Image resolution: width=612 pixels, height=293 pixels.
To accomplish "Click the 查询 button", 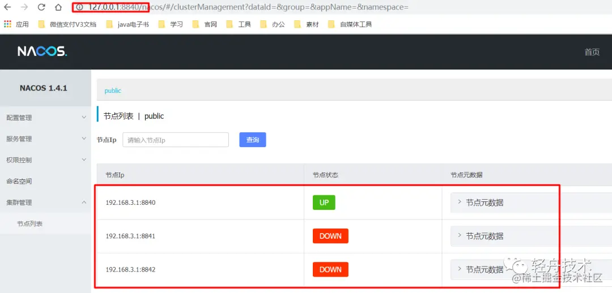I will pos(253,140).
